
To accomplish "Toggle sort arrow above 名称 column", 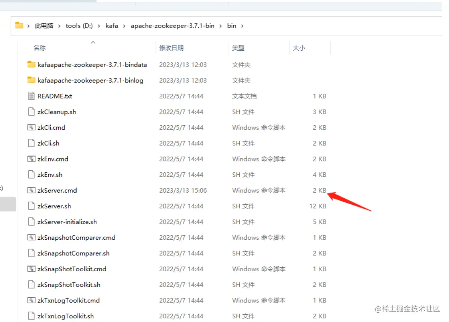I will pyautogui.click(x=93, y=42).
